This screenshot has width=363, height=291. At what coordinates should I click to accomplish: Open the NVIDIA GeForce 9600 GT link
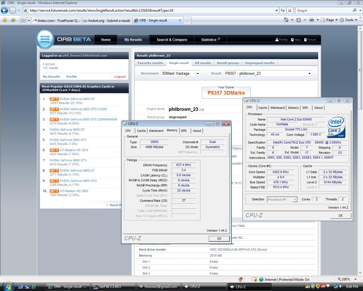[x=67, y=130]
